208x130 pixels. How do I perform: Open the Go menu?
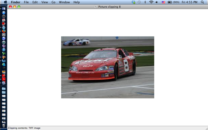pyautogui.click(x=53, y=2)
